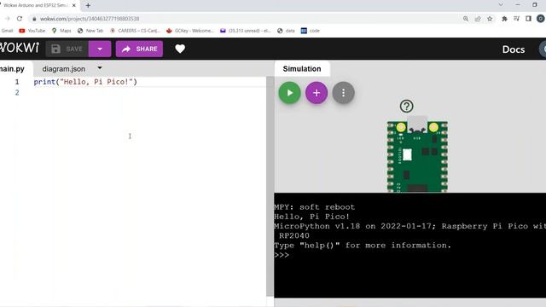This screenshot has width=546, height=307.
Task: Open the data bookmark
Action: point(286,31)
